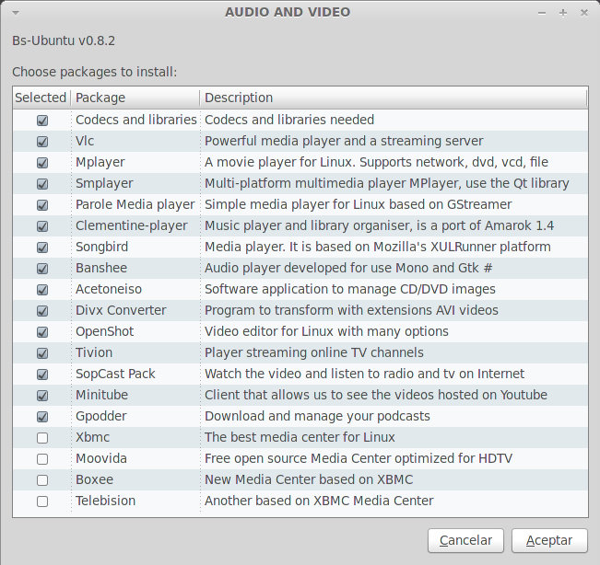Click 'Powerful media player and a streaming server'

point(344,141)
